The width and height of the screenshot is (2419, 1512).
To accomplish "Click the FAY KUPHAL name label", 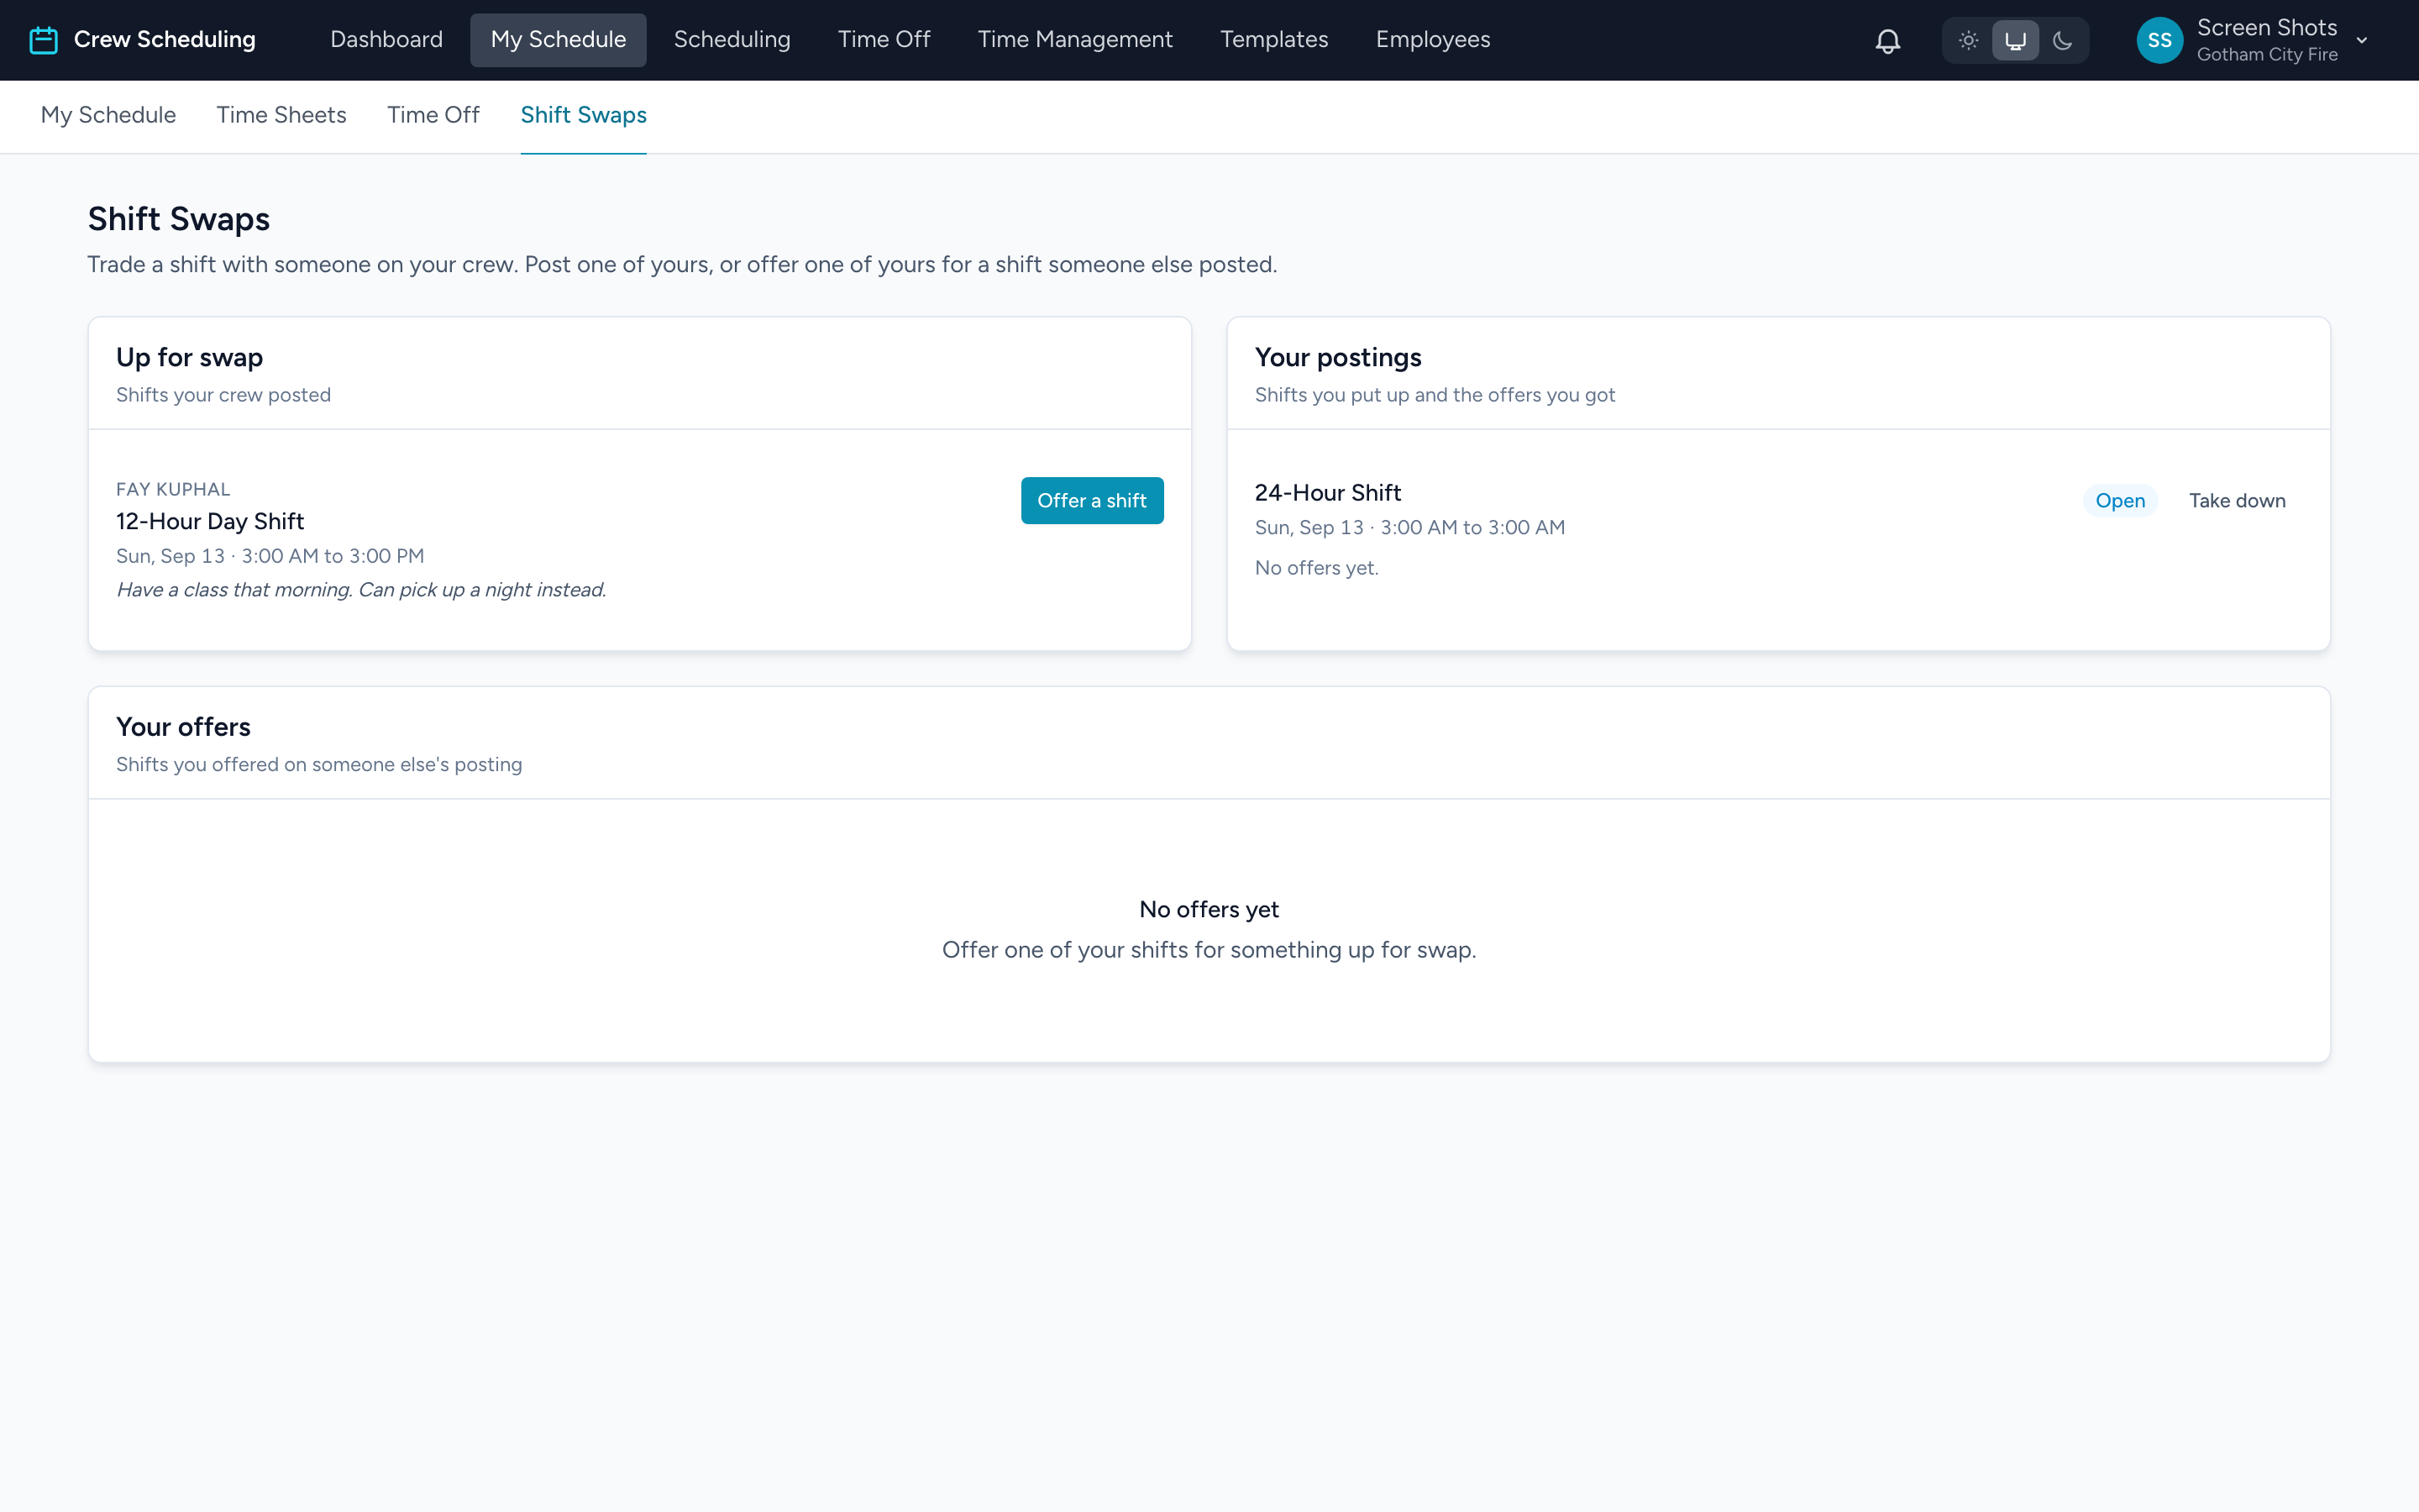I will pos(173,489).
